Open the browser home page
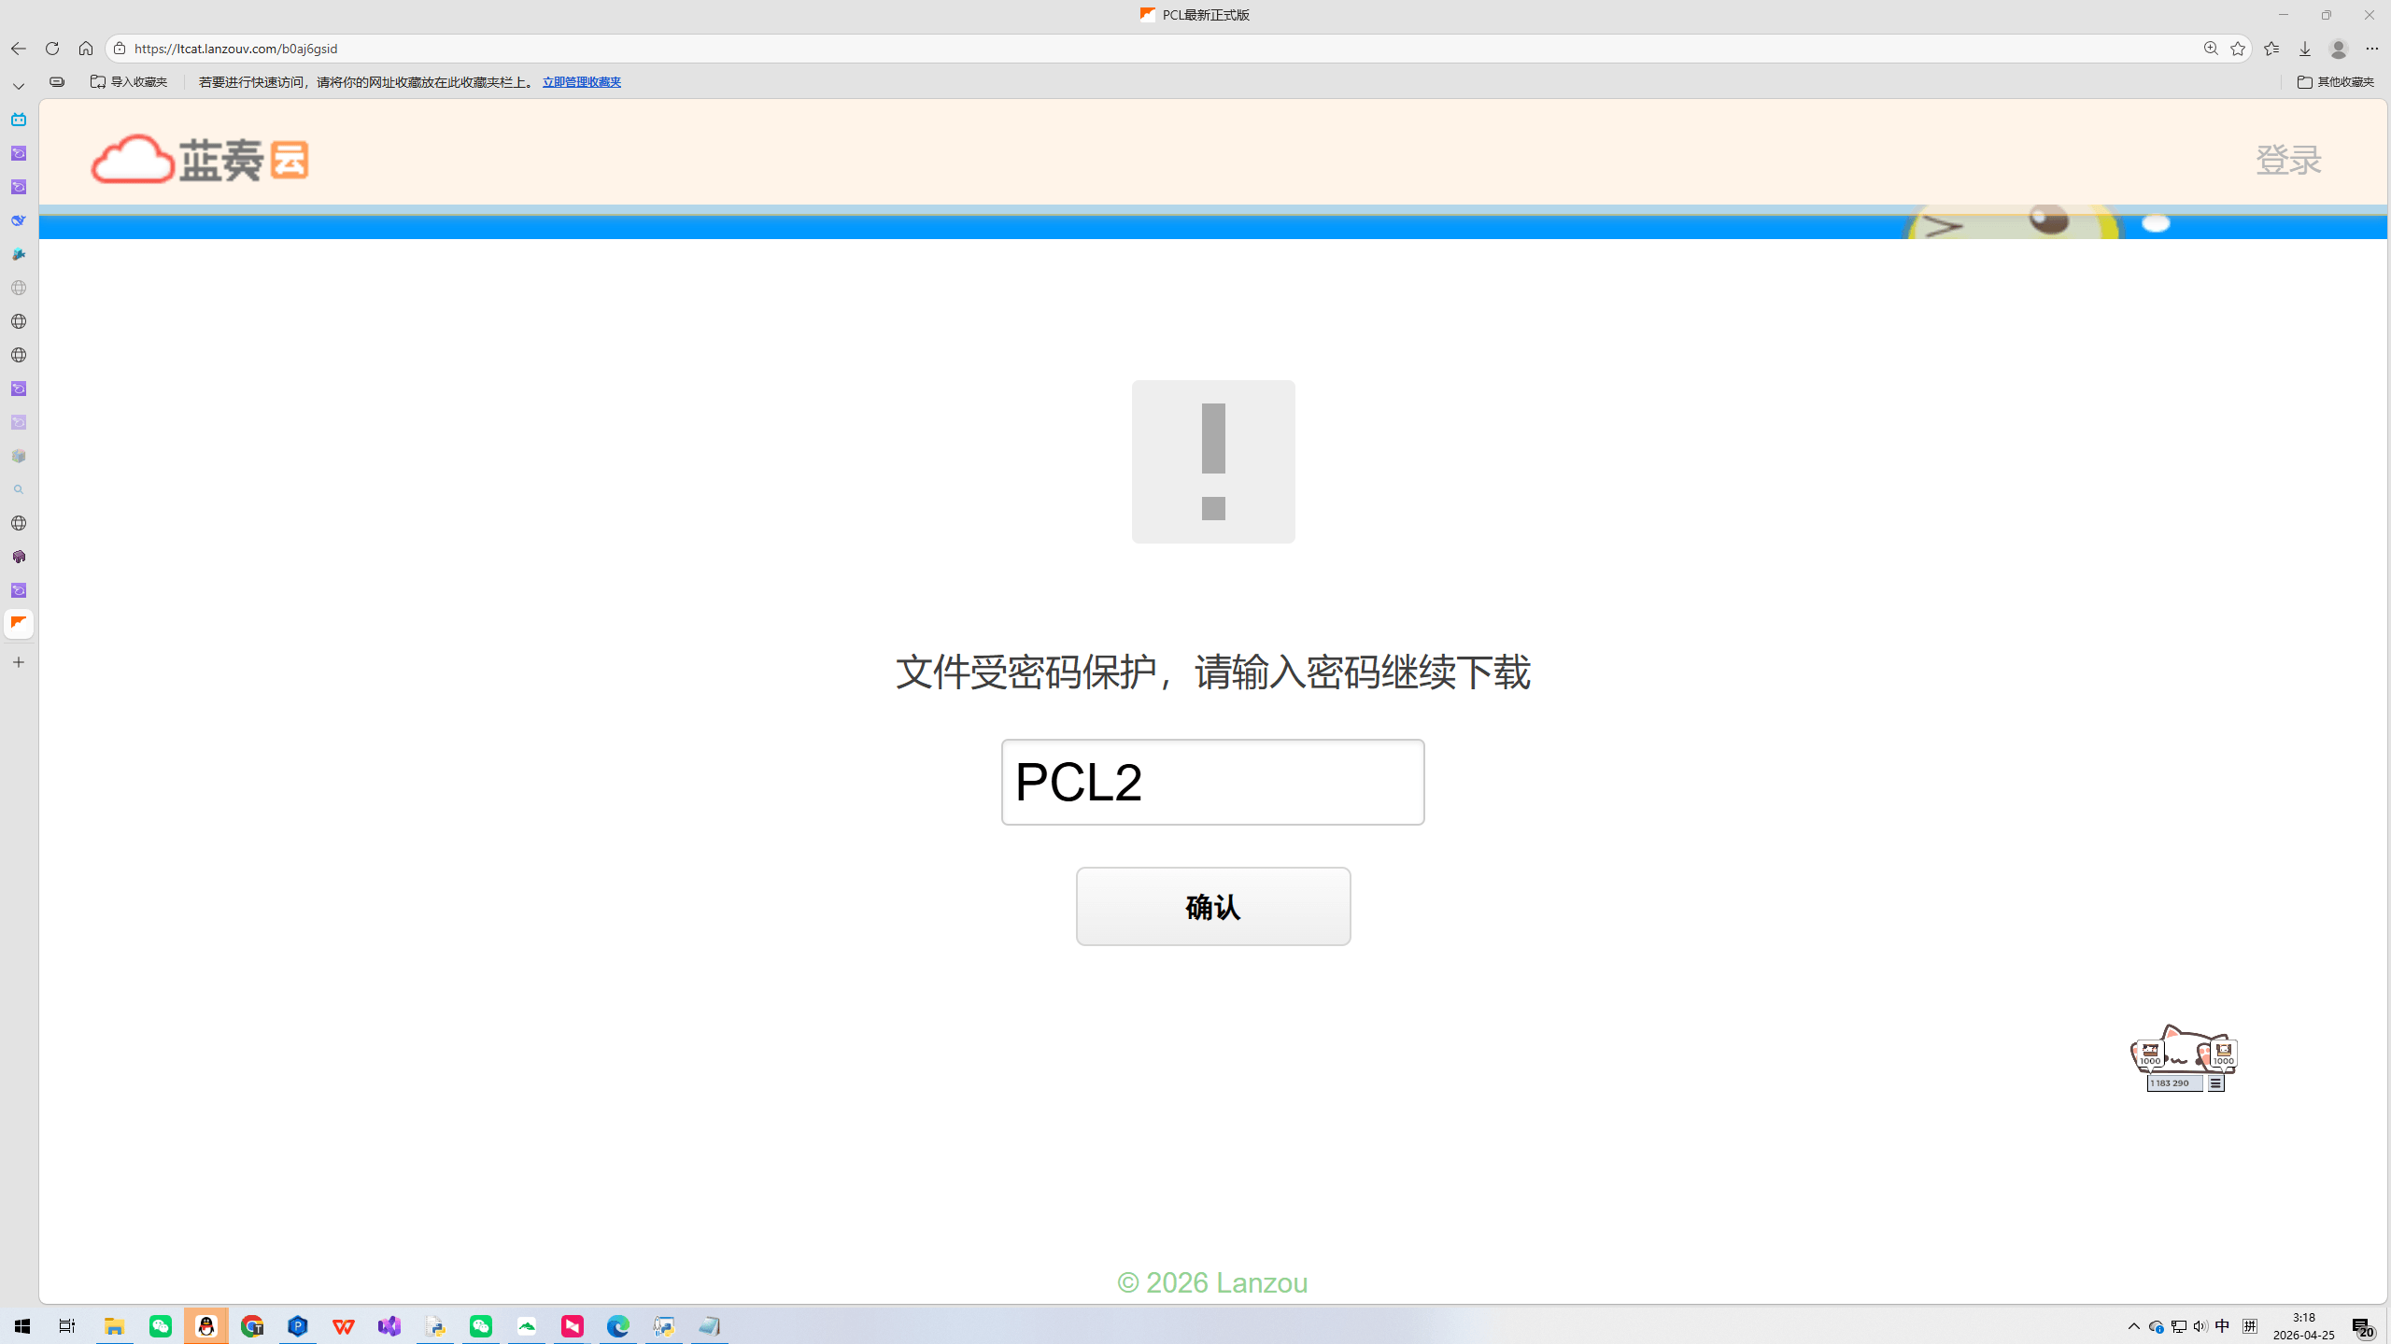2391x1344 pixels. point(86,49)
